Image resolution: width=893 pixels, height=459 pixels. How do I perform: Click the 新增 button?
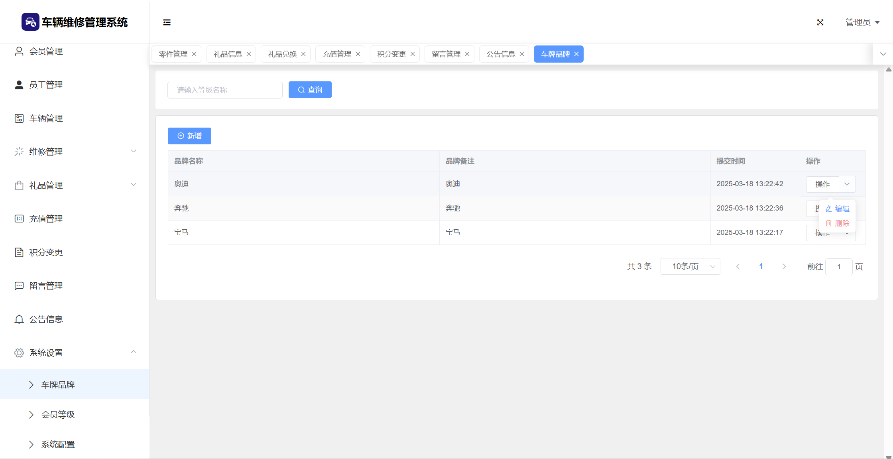pos(189,136)
